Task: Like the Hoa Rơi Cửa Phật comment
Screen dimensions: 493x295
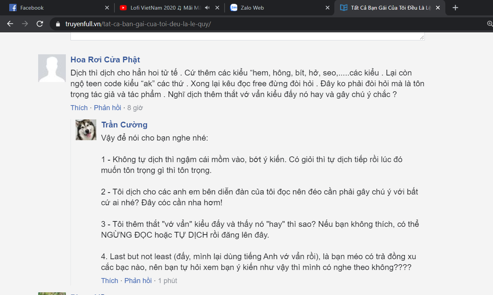Action: [x=79, y=108]
